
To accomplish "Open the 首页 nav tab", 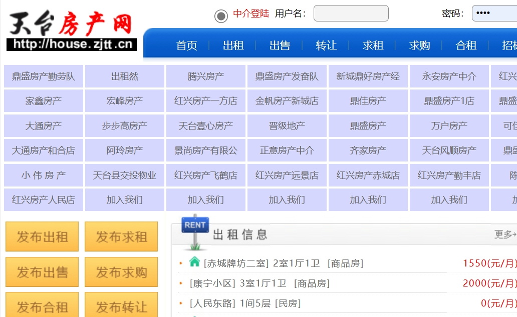I will (186, 45).
